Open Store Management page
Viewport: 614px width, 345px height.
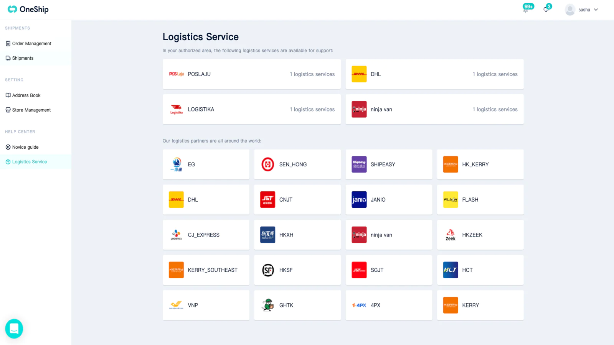(31, 110)
